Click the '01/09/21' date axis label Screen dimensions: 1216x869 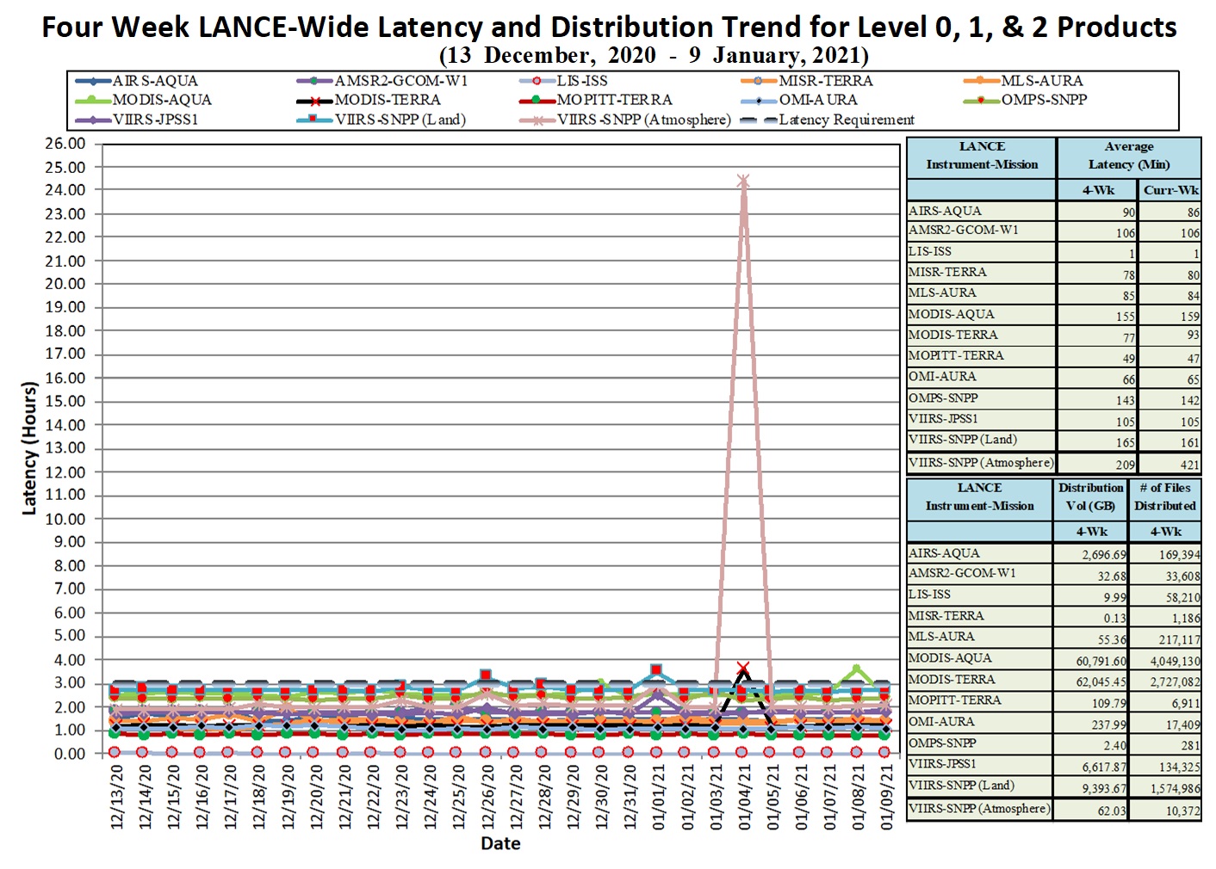[x=887, y=797]
